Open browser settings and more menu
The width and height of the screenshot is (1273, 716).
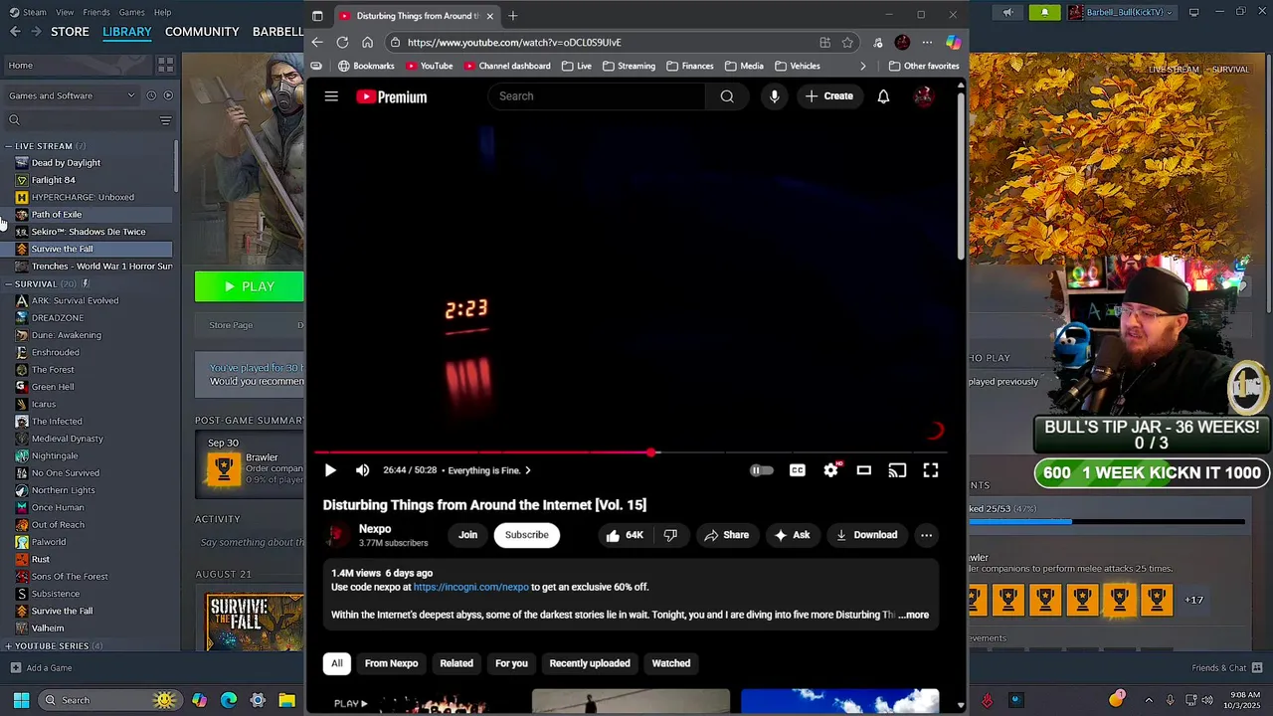[927, 42]
